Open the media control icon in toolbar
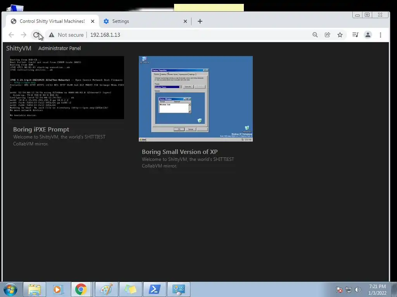The image size is (397, 297). point(355,35)
